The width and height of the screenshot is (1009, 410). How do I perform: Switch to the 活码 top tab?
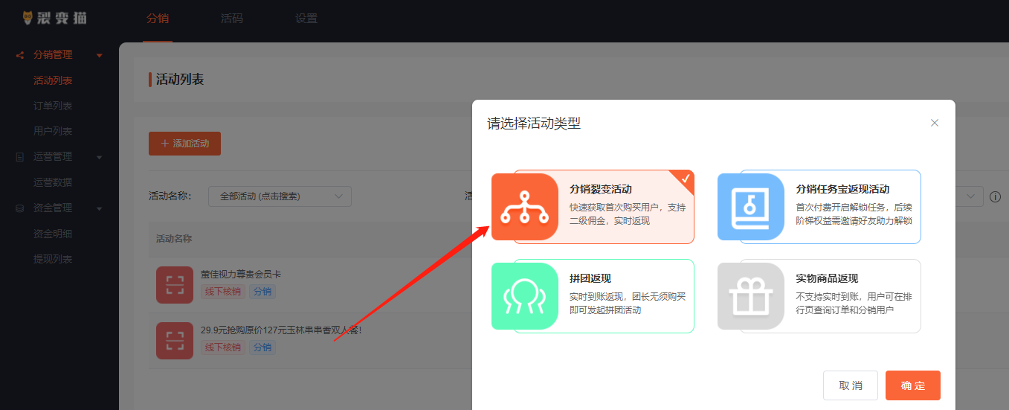click(232, 19)
